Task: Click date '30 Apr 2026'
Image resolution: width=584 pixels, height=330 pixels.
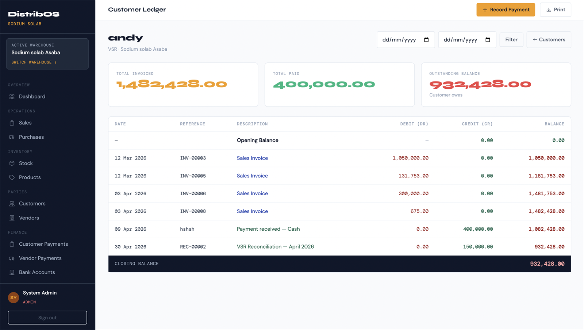Action: click(130, 247)
